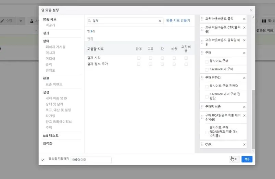Click the search input containing 결제
Image resolution: width=275 pixels, height=179 pixels.
(x=125, y=21)
